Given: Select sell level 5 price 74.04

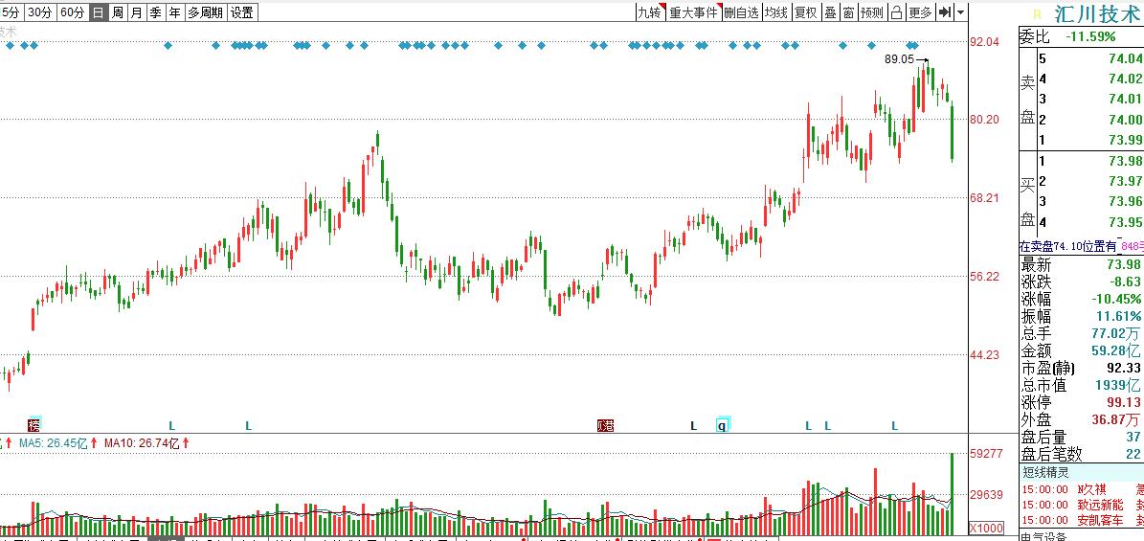Looking at the screenshot, I should click(1127, 58).
